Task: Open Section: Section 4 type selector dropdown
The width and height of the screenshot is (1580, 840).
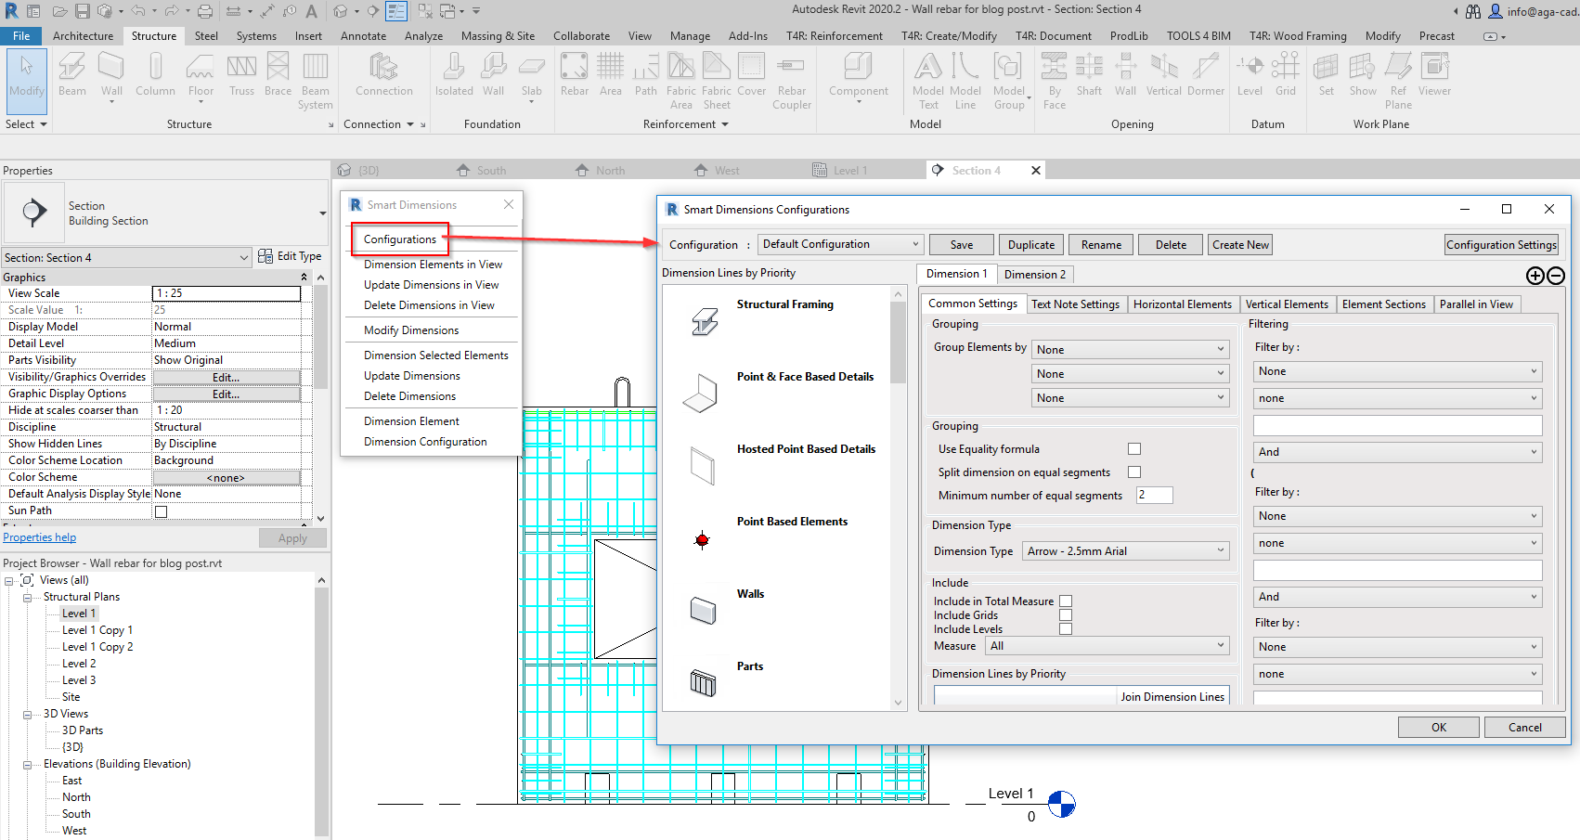Action: 126,258
